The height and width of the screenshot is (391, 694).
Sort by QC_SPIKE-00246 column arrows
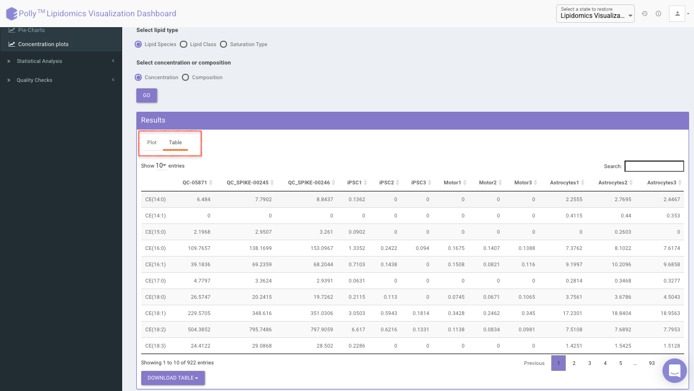333,183
